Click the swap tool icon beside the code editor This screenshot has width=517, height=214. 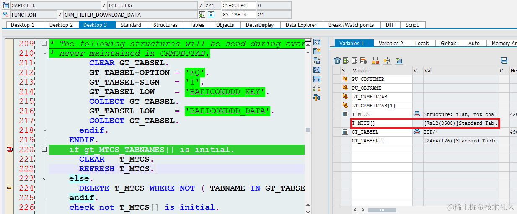click(x=317, y=61)
